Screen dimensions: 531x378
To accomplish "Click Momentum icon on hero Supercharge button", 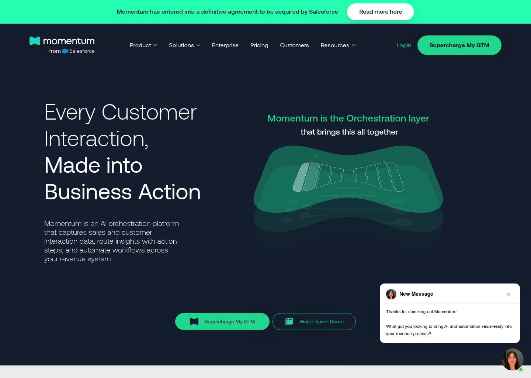I will click(x=194, y=322).
